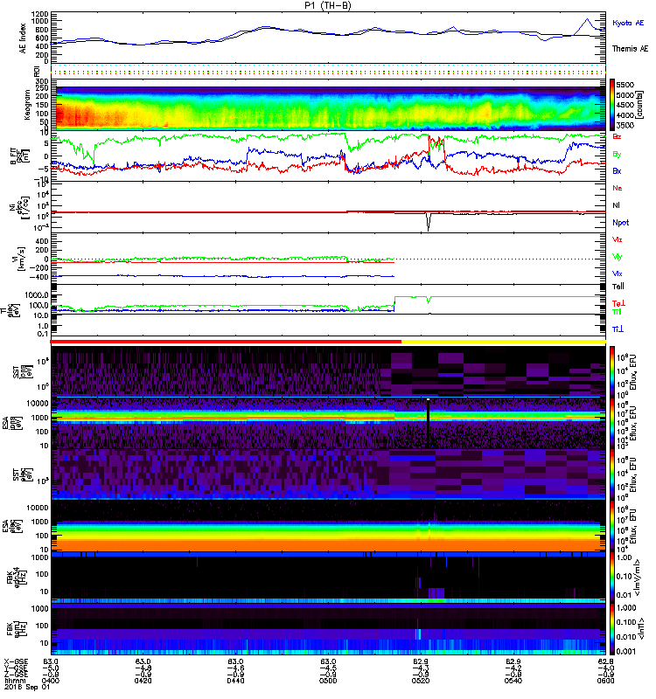The width and height of the screenshot is (656, 699).
Task: Select the red Te⊥ legend label
Action: coord(618,303)
